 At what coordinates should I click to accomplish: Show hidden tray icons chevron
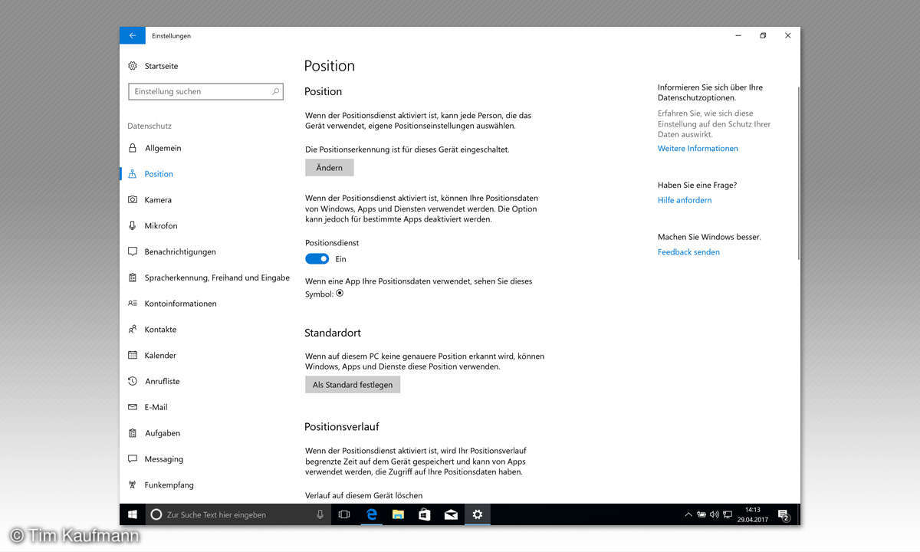(x=688, y=514)
